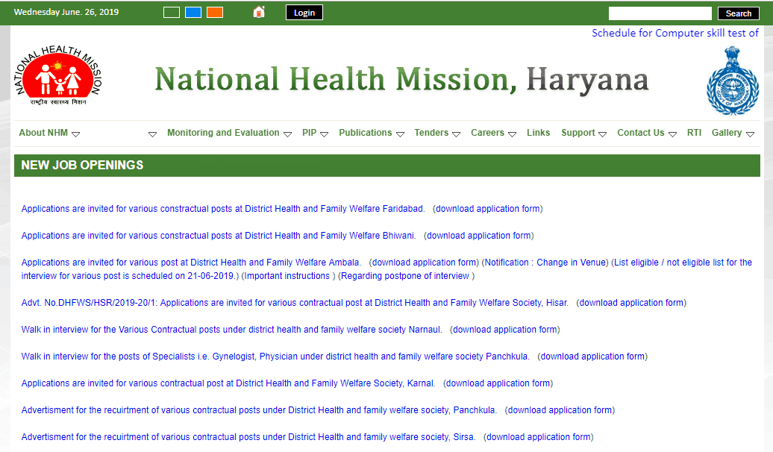Viewport: 773px width, 452px height.
Task: Open Ambala Change in Venue notification
Action: click(545, 263)
